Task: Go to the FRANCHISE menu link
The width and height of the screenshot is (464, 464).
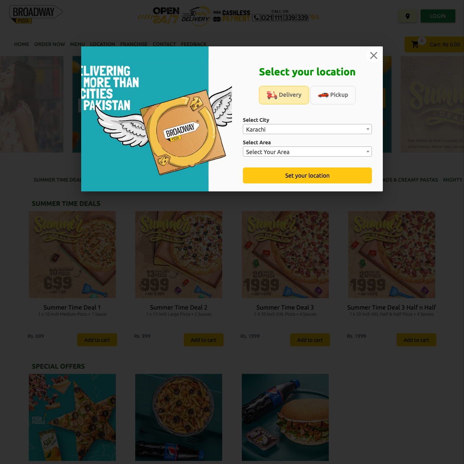Action: coord(134,44)
